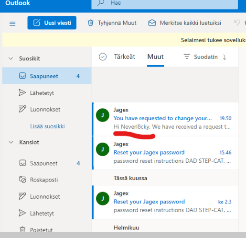Collapse the Suosikit section chevron

[x=11, y=58]
